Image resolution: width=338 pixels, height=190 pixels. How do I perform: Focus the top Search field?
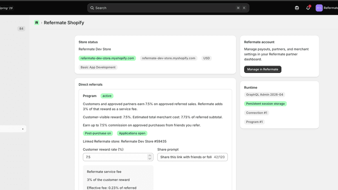pos(168,8)
